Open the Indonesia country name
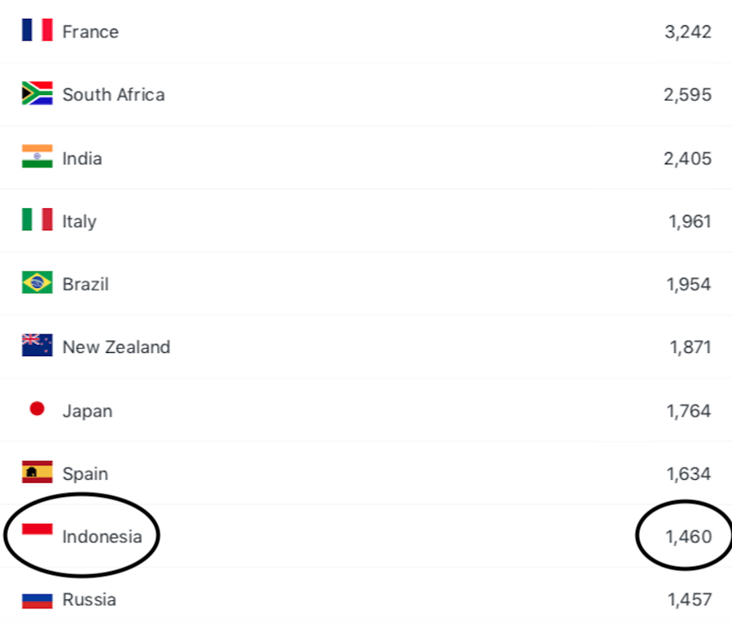Image resolution: width=732 pixels, height=623 pixels. tap(102, 537)
